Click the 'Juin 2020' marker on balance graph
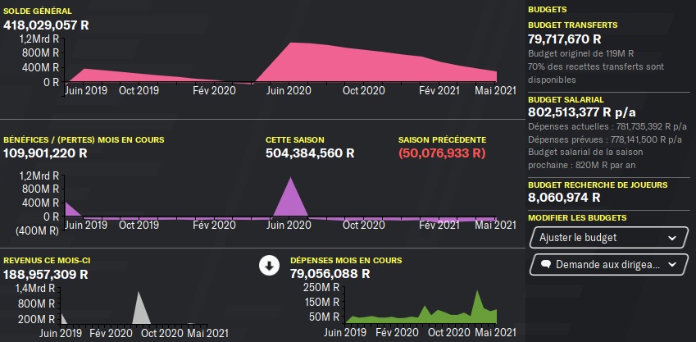696x342 pixels. tap(289, 90)
